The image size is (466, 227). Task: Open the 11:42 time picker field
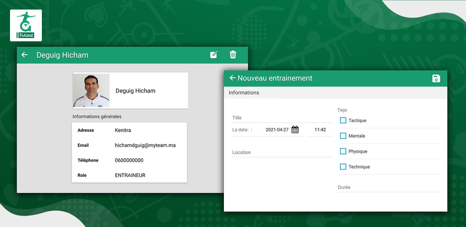320,129
